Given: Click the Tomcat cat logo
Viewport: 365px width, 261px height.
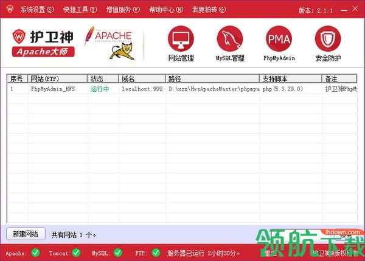Looking at the screenshot, I should point(122,52).
